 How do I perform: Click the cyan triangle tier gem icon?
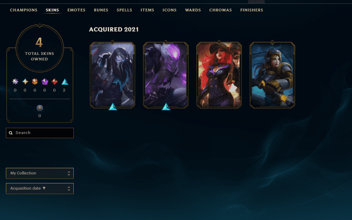[65, 82]
